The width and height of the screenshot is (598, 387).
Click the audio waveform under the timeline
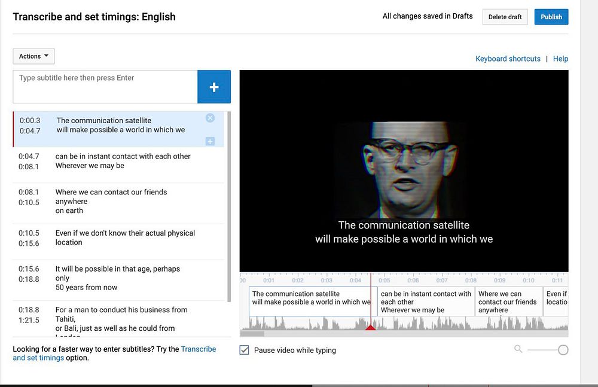tap(404, 324)
